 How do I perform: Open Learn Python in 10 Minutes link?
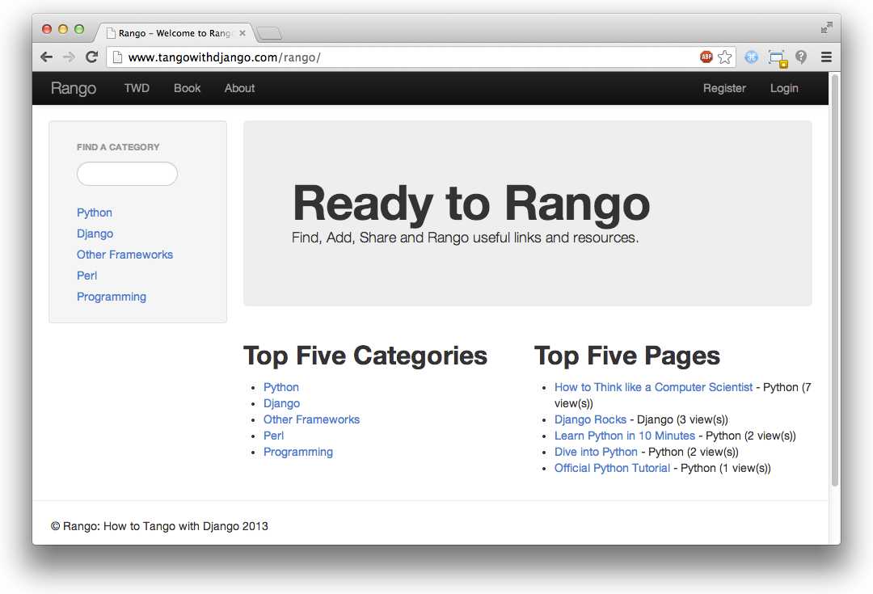coord(625,436)
